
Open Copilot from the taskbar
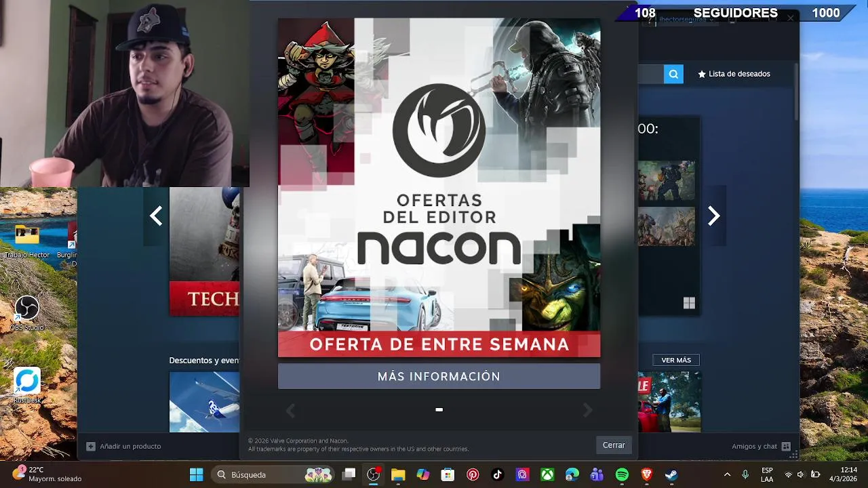(x=423, y=474)
